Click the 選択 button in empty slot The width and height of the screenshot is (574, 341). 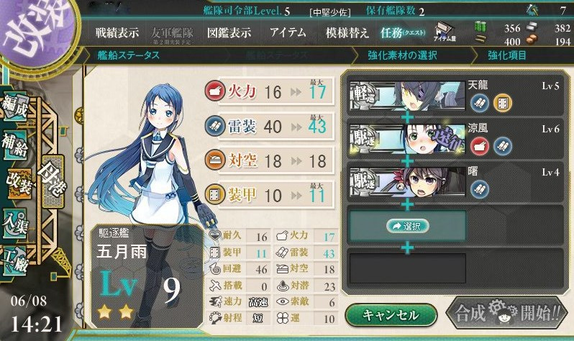407,227
